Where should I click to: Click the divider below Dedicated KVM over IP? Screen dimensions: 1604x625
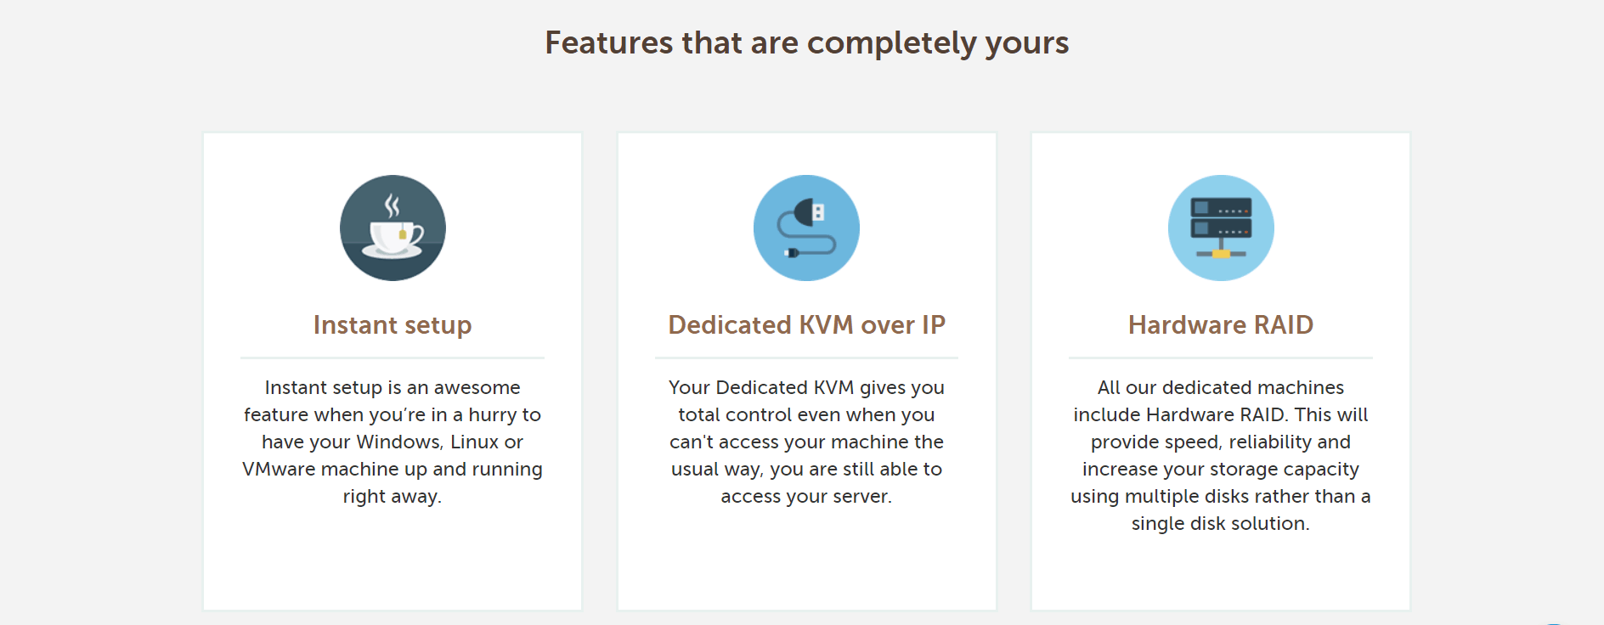pyautogui.click(x=806, y=358)
